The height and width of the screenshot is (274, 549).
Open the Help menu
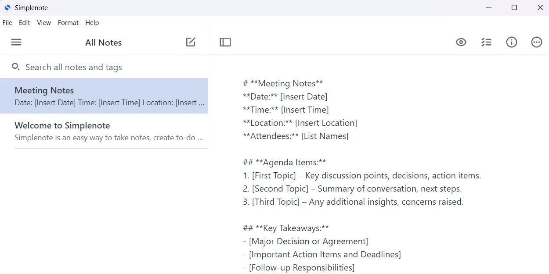coord(92,22)
